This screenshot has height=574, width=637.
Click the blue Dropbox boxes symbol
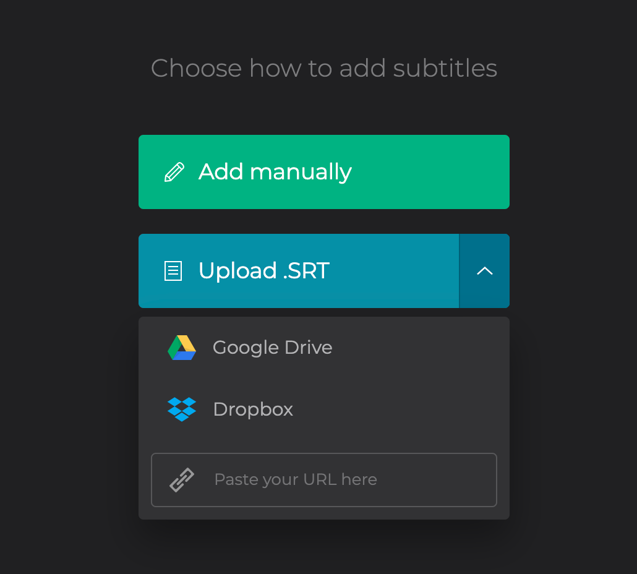(182, 409)
